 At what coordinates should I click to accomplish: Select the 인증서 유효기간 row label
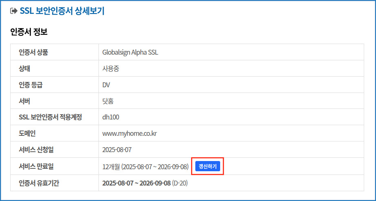click(39, 183)
